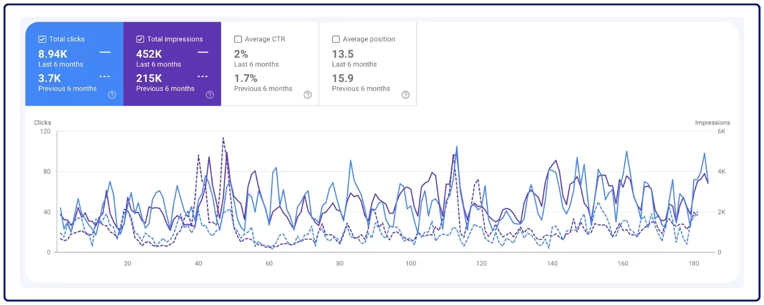
Task: Click the 13.5 Average position value
Action: pos(343,54)
